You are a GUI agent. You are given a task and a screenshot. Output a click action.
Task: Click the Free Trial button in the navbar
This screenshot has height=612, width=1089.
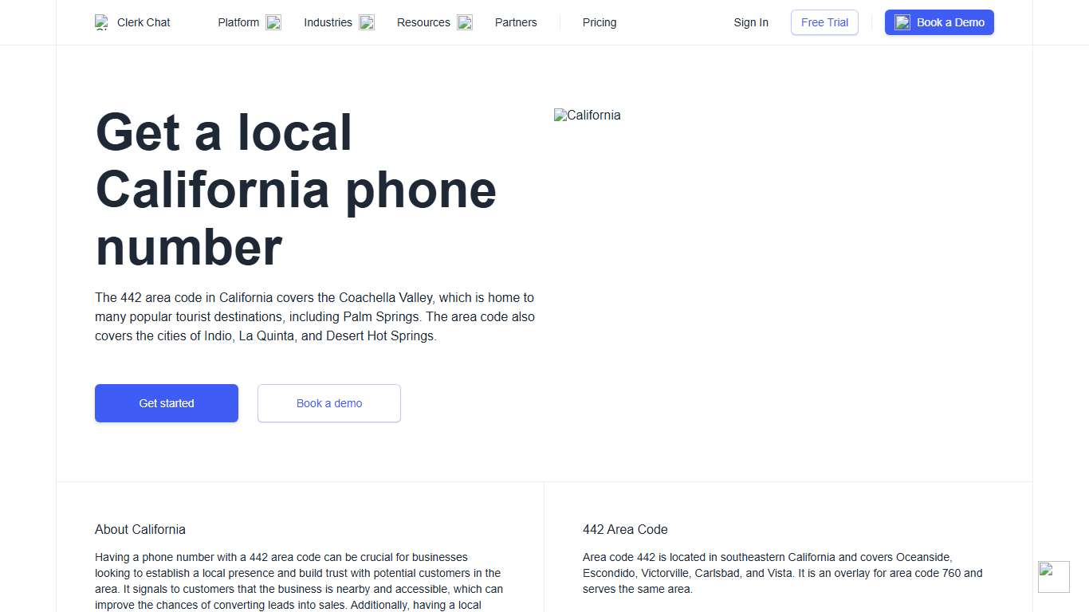tap(824, 22)
